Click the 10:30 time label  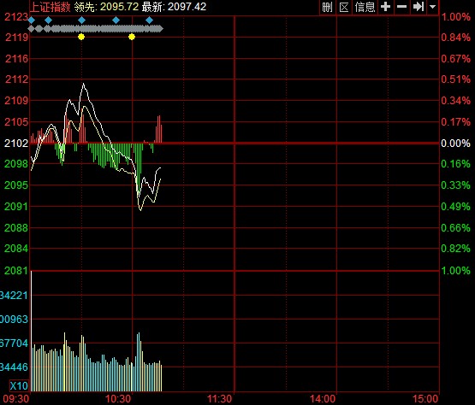[x=118, y=399]
